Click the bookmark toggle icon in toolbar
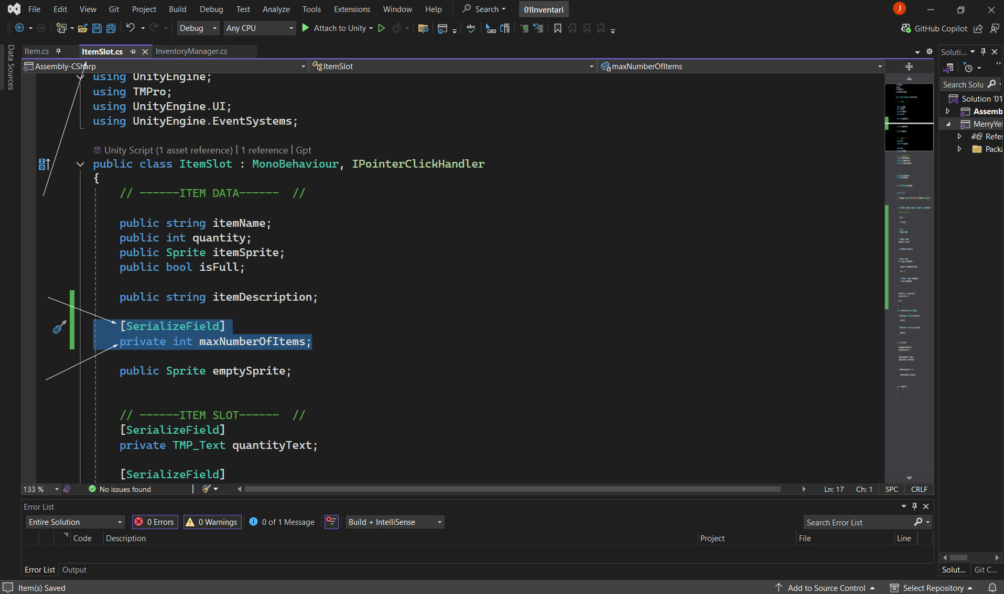The image size is (1004, 594). tap(557, 28)
